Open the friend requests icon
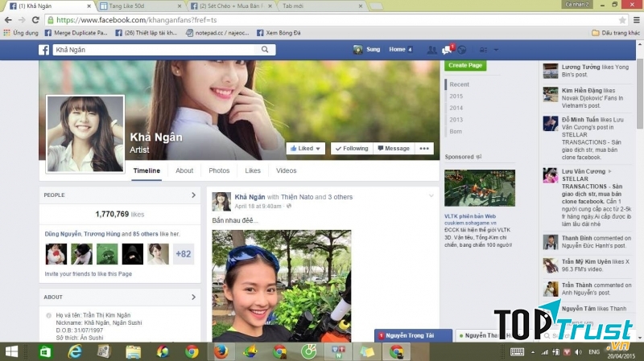 tap(431, 50)
